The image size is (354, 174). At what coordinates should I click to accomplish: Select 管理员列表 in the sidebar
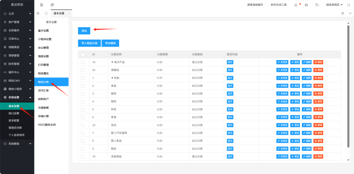[x=17, y=128]
